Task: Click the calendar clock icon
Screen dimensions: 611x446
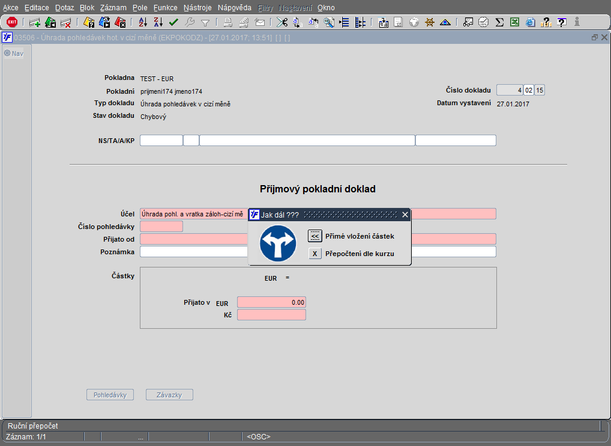Action: (483, 23)
